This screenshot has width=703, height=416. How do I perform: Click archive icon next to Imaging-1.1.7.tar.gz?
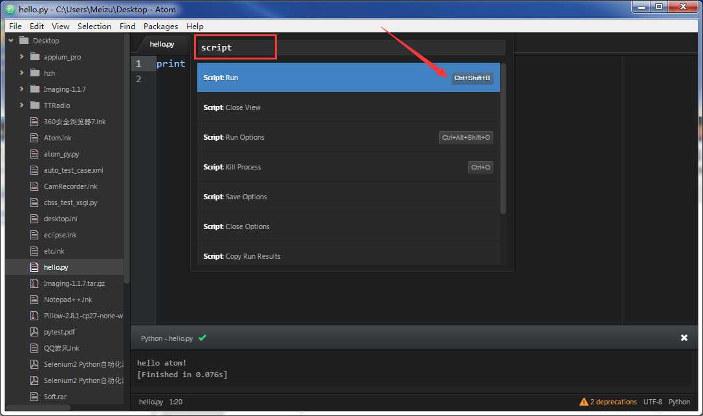pos(34,283)
